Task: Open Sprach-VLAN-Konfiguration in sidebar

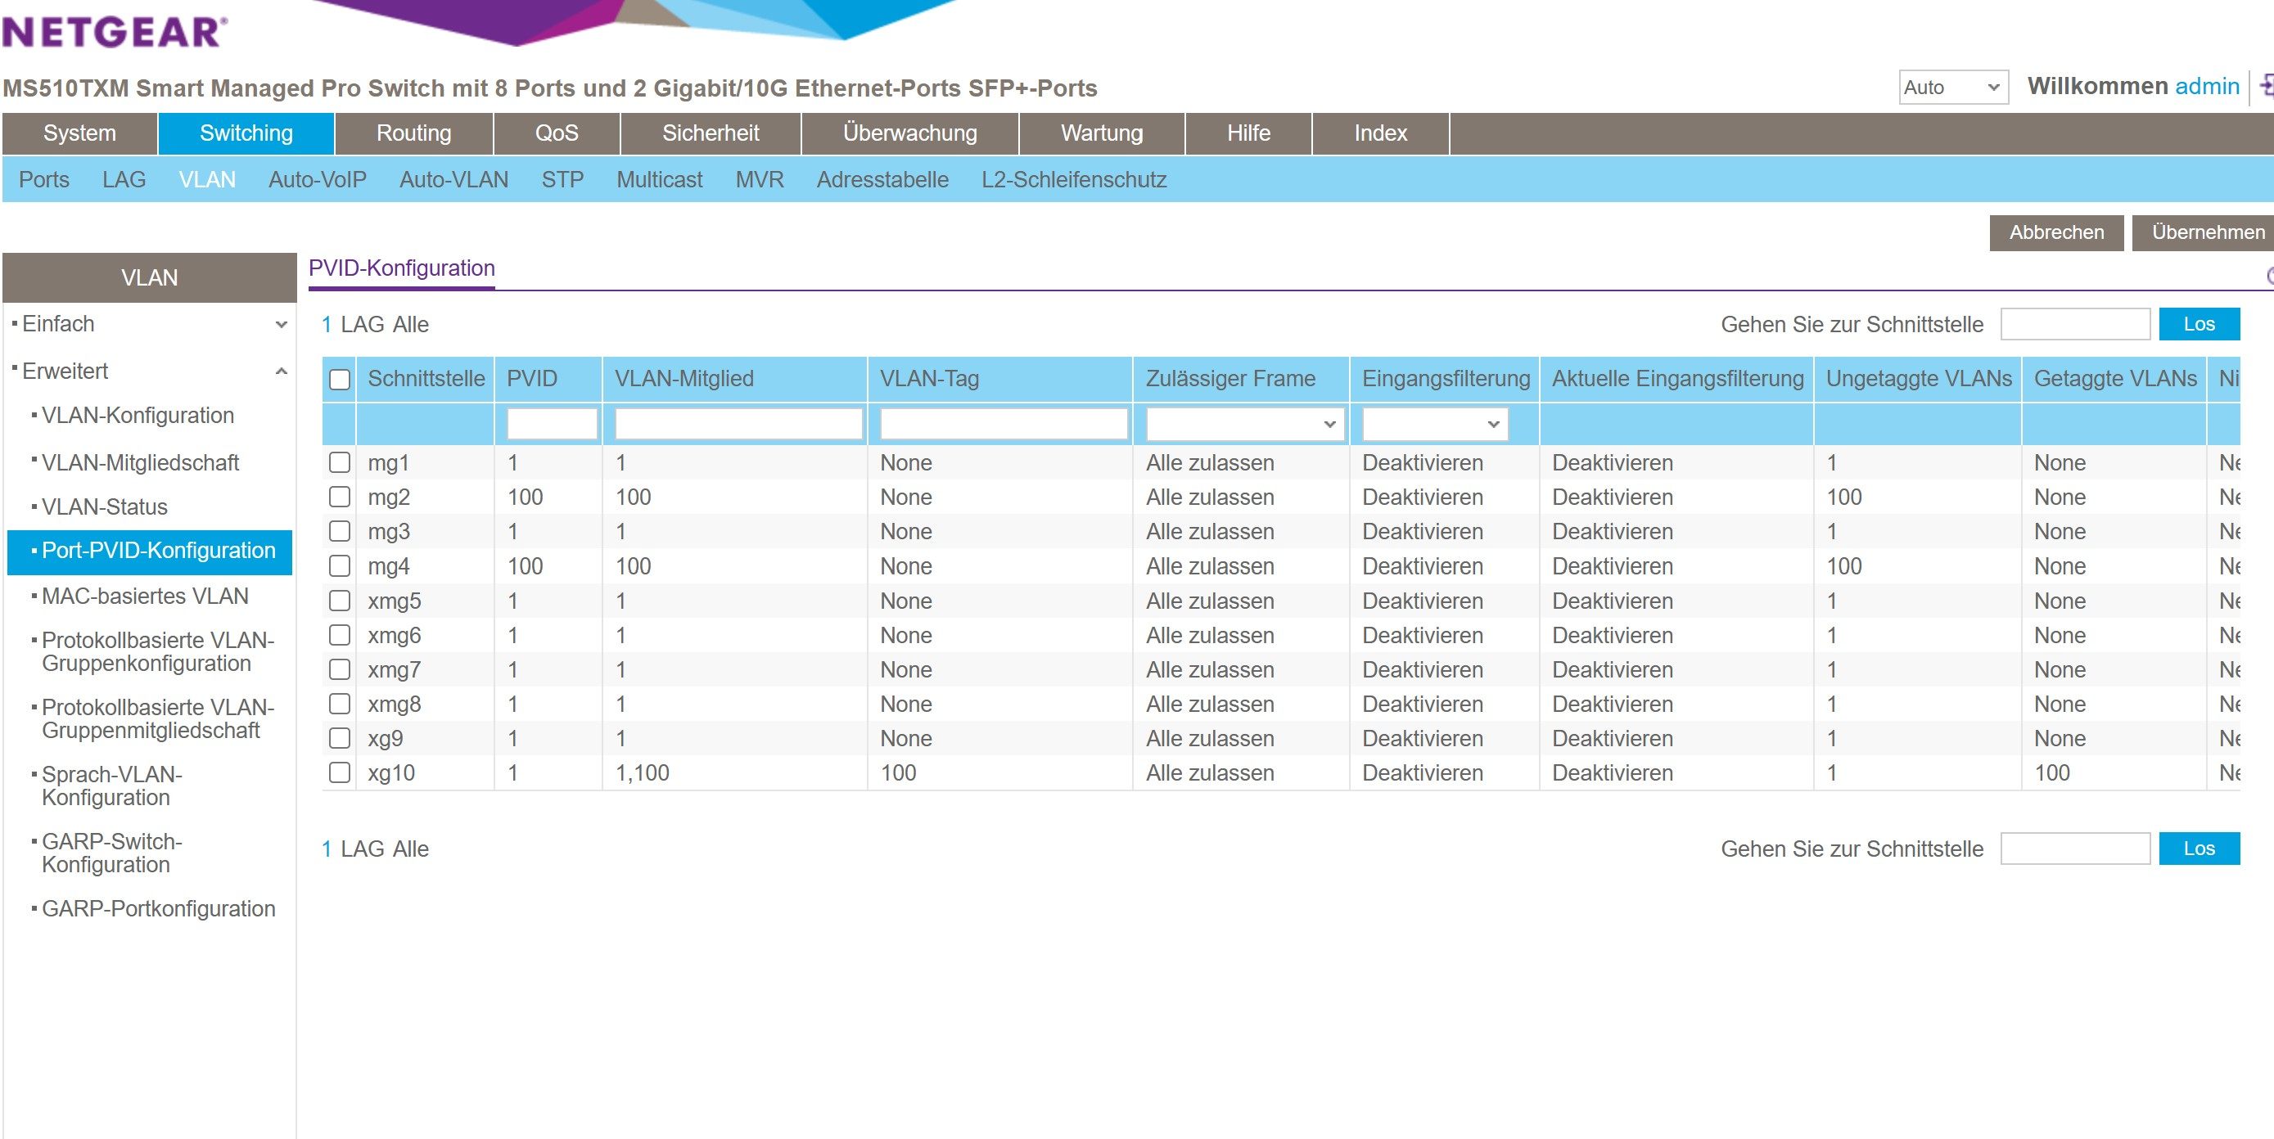Action: [x=111, y=786]
